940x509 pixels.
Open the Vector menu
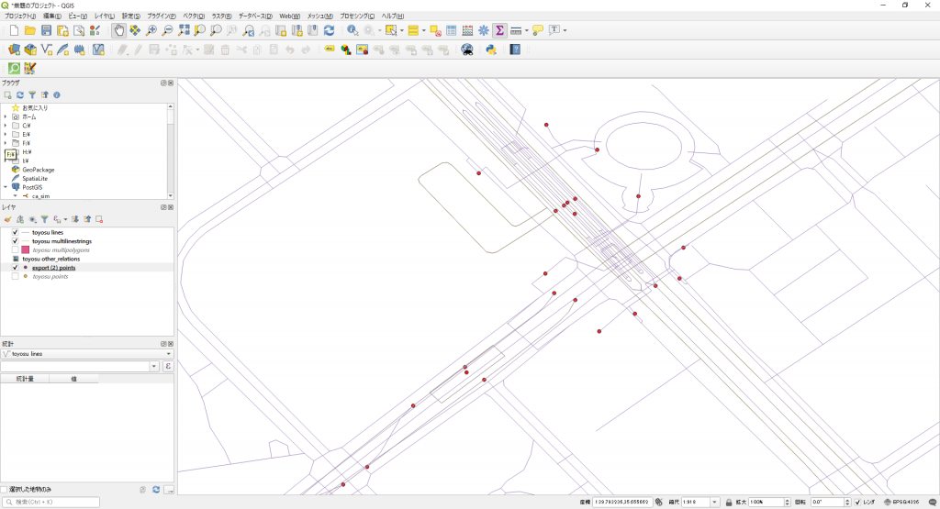point(194,17)
